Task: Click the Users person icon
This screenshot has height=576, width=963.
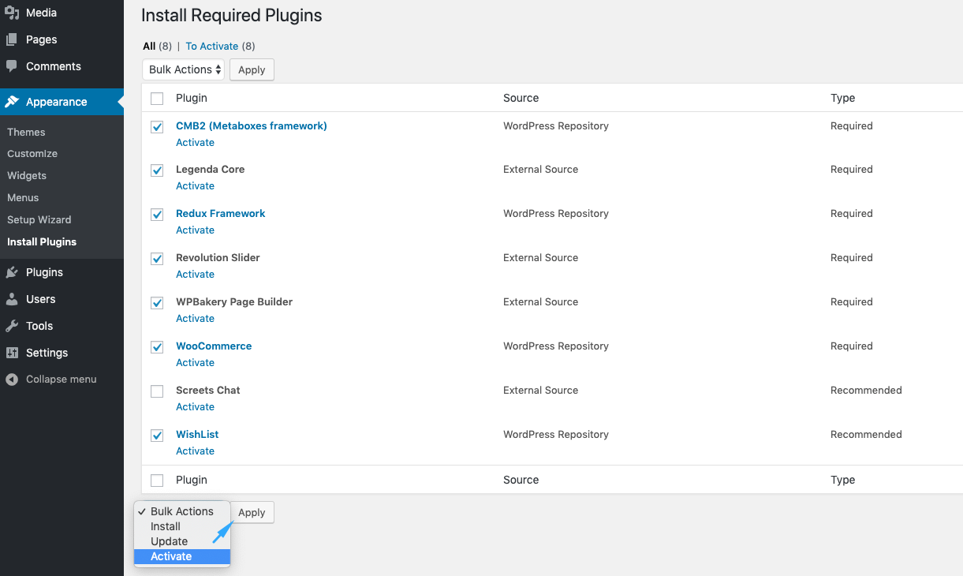Action: [12, 299]
